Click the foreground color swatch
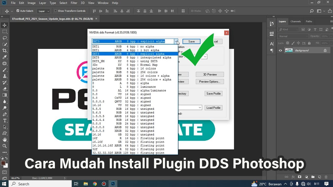The width and height of the screenshot is (333, 187). (x=3, y=163)
